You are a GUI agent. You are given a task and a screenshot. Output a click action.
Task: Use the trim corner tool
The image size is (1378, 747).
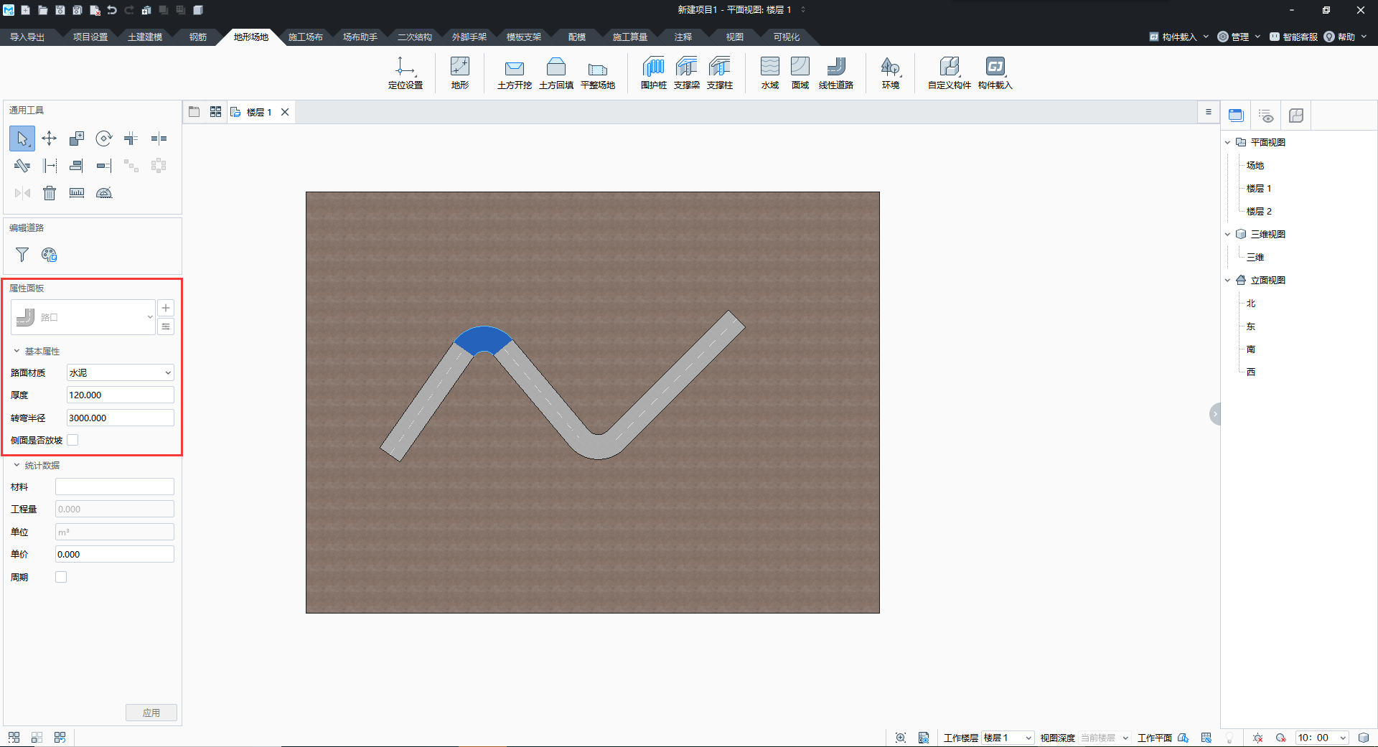131,138
